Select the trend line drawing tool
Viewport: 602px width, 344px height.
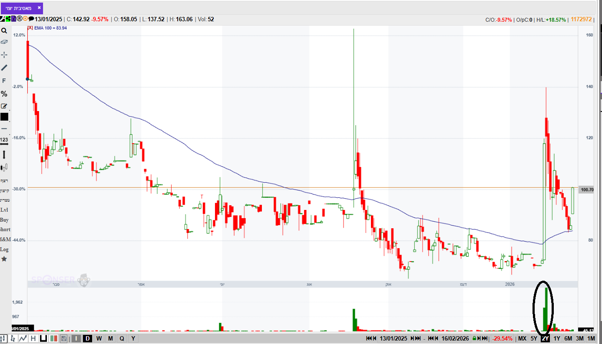4,68
